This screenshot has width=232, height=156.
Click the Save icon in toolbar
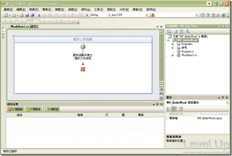tap(27, 15)
